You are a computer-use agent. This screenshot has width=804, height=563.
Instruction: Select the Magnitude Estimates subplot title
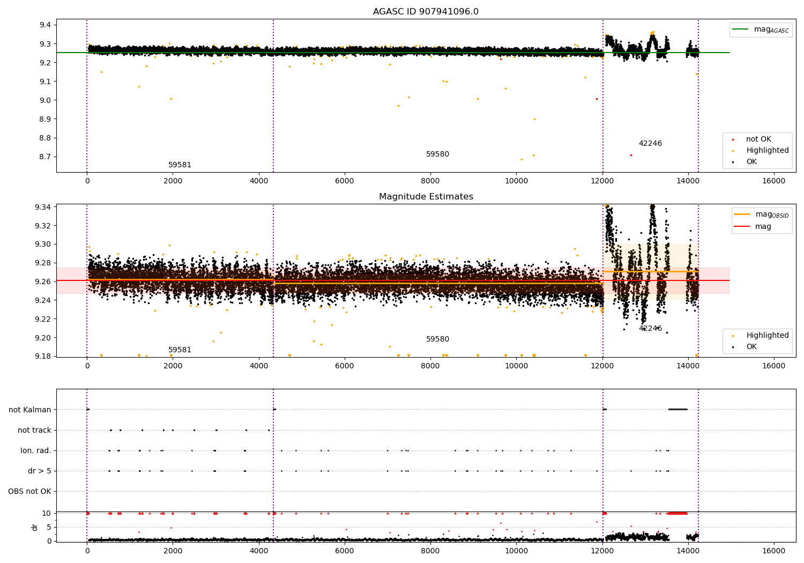click(426, 197)
